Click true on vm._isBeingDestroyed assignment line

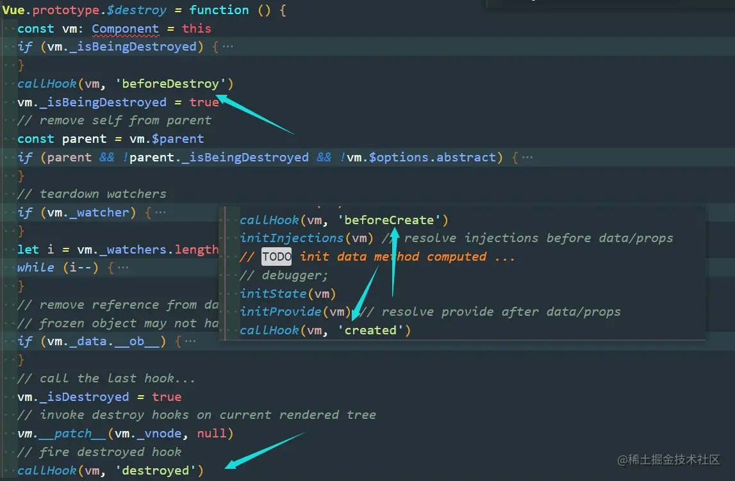pyautogui.click(x=204, y=102)
